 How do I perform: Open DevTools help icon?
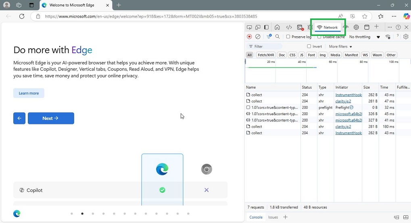click(398, 27)
